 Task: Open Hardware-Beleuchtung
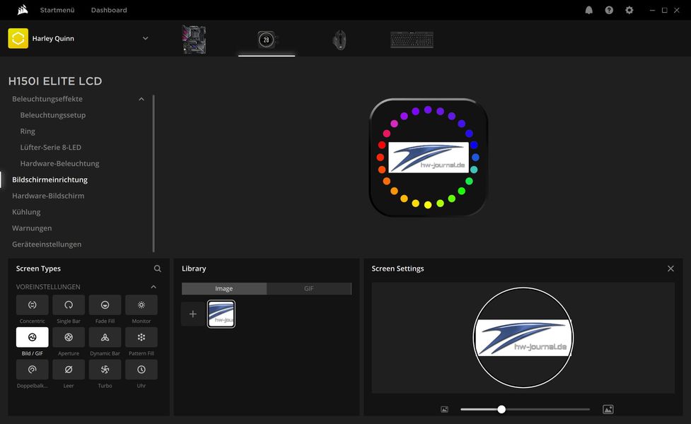(x=59, y=163)
